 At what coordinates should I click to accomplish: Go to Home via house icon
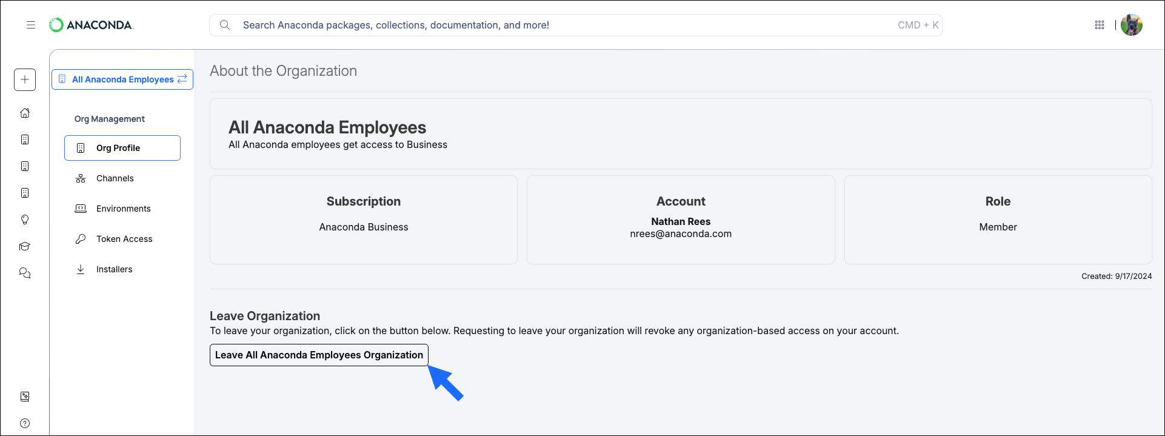click(x=25, y=113)
